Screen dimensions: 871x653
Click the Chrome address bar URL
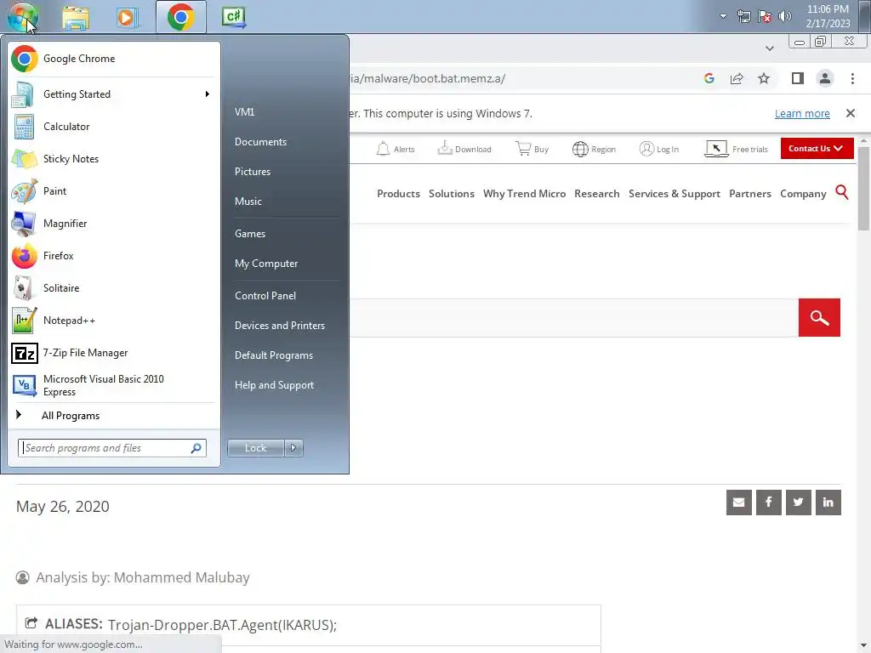pos(428,78)
